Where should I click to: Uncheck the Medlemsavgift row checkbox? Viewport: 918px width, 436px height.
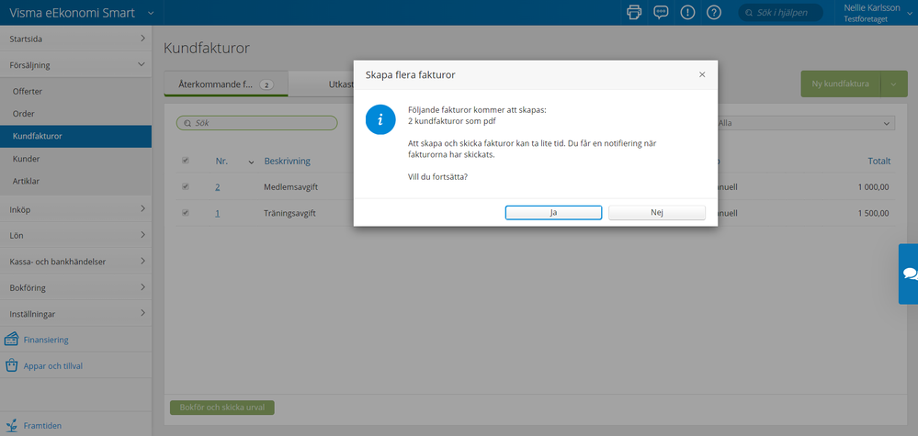point(186,187)
